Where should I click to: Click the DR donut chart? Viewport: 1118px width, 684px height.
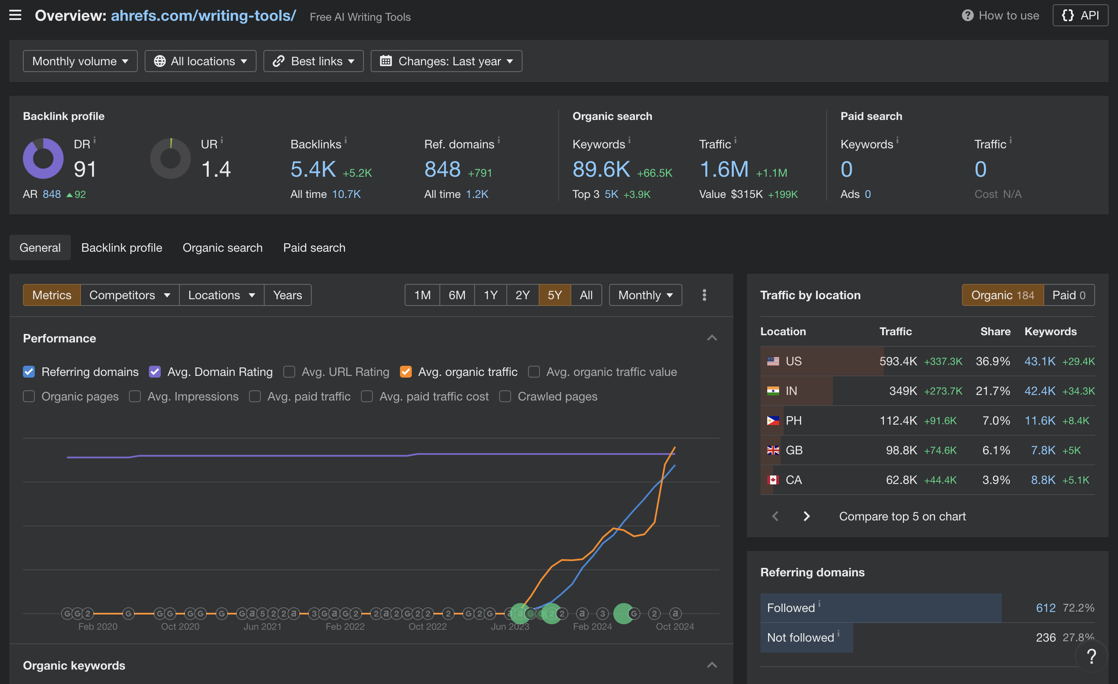pos(43,158)
